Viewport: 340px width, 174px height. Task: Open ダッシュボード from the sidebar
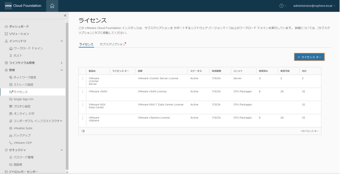click(x=19, y=27)
